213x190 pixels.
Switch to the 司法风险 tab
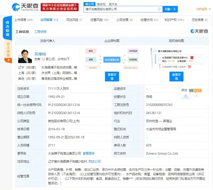(x=74, y=20)
